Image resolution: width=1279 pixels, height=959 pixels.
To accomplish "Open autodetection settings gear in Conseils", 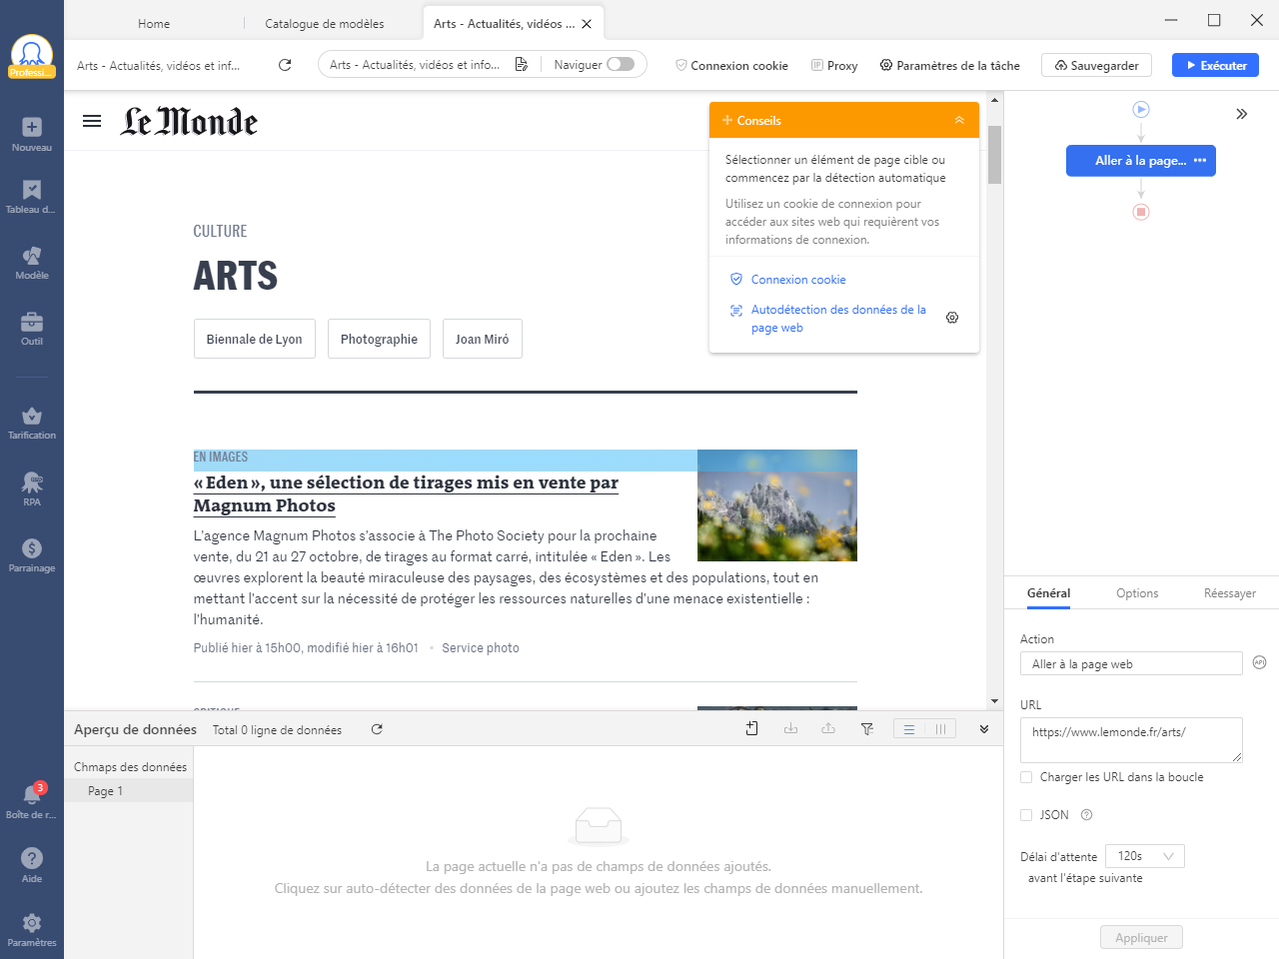I will [x=952, y=318].
